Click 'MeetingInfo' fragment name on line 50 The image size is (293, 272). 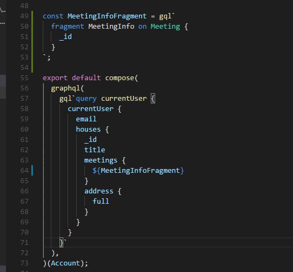[111, 27]
